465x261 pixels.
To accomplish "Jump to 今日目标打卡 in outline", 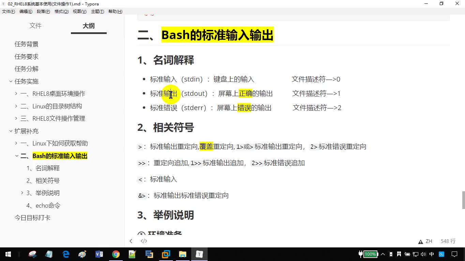I will click(x=32, y=218).
